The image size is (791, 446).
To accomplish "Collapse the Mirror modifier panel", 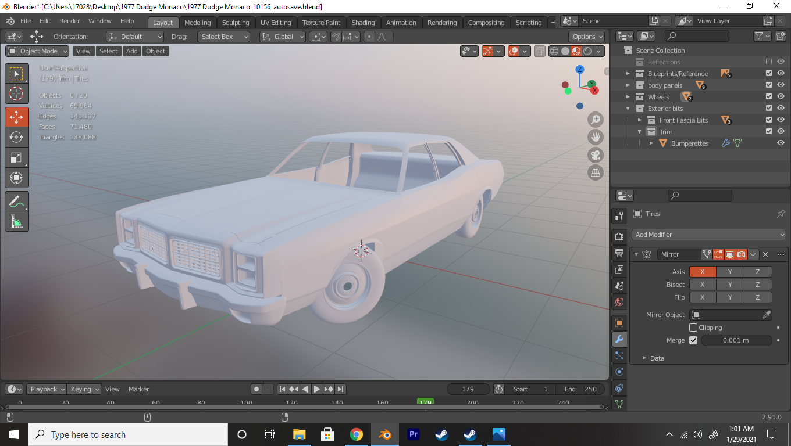I will coord(636,254).
